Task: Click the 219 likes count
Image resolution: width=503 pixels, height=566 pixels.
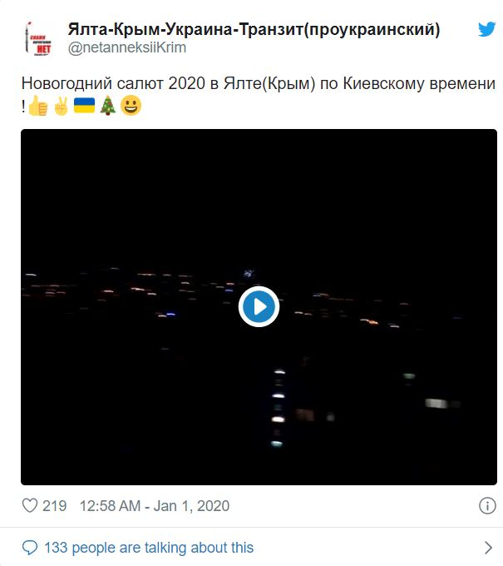Action: point(54,506)
